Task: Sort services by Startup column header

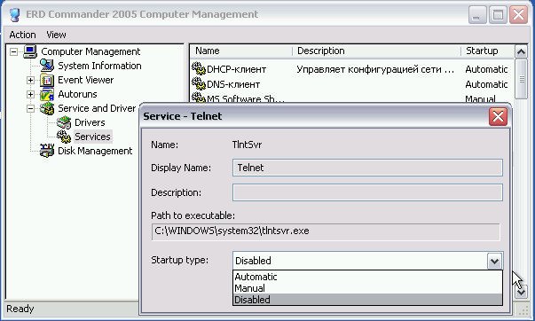Action: click(x=488, y=51)
